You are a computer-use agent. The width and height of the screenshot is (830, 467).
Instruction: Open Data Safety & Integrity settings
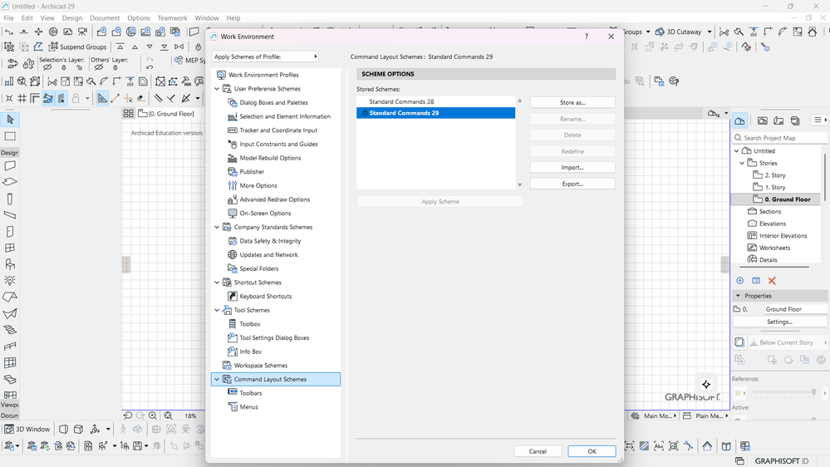point(270,241)
